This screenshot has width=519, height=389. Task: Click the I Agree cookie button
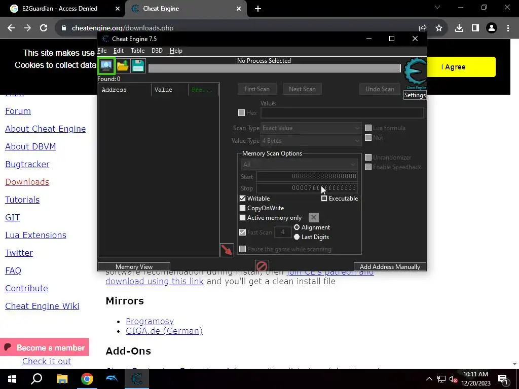coord(461,67)
